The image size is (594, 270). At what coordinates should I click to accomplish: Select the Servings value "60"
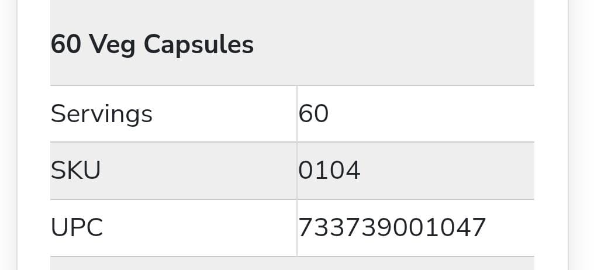tap(313, 113)
